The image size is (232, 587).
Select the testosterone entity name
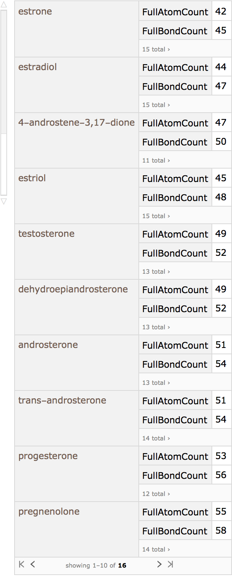[x=46, y=234]
